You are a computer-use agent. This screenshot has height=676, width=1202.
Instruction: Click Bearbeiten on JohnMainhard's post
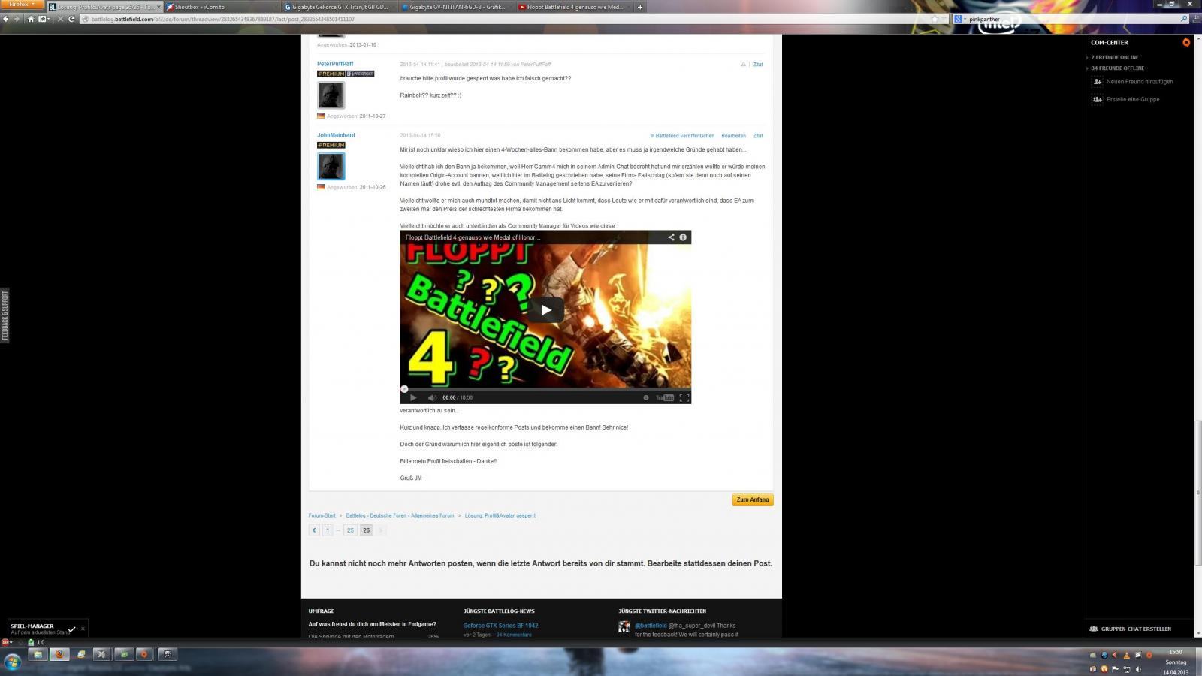click(x=733, y=136)
